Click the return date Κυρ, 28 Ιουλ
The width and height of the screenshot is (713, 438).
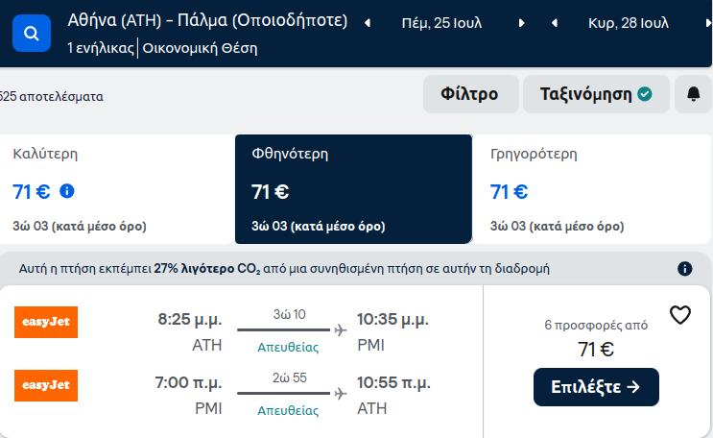point(629,23)
